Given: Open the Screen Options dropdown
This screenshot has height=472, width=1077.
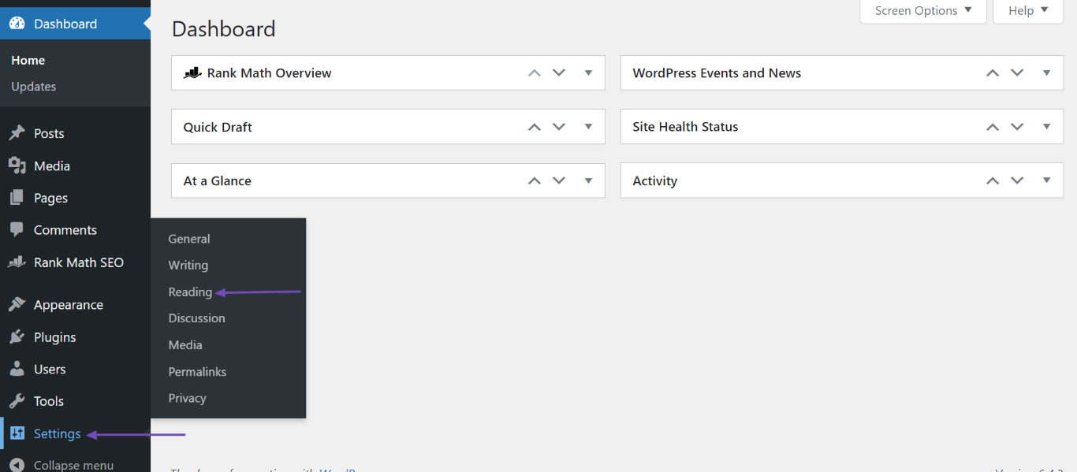Looking at the screenshot, I should click(x=923, y=11).
